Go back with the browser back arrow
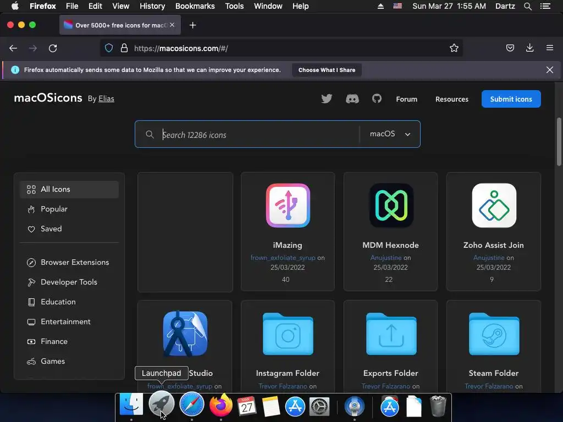The height and width of the screenshot is (422, 563). tap(13, 48)
